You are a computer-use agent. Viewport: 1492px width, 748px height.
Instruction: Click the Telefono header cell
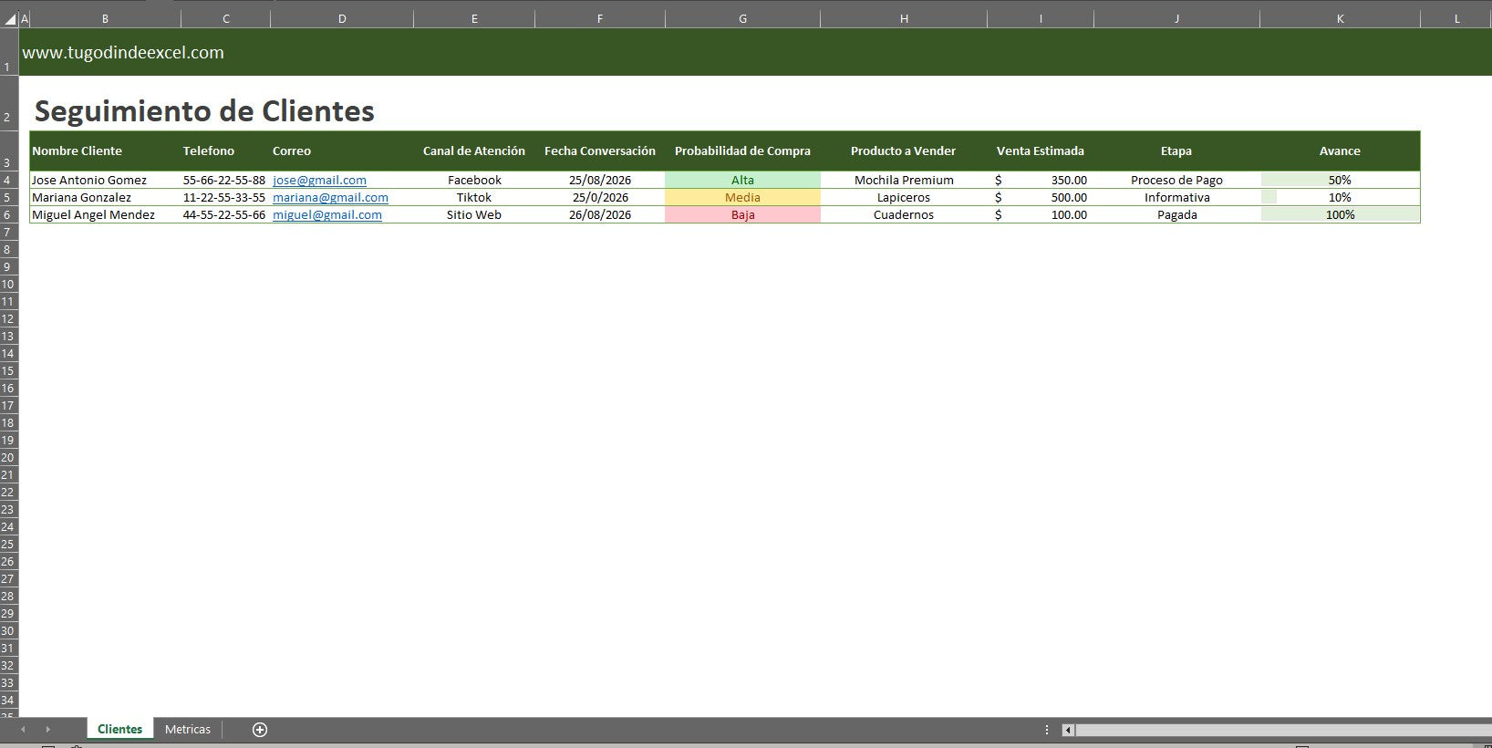pos(225,151)
